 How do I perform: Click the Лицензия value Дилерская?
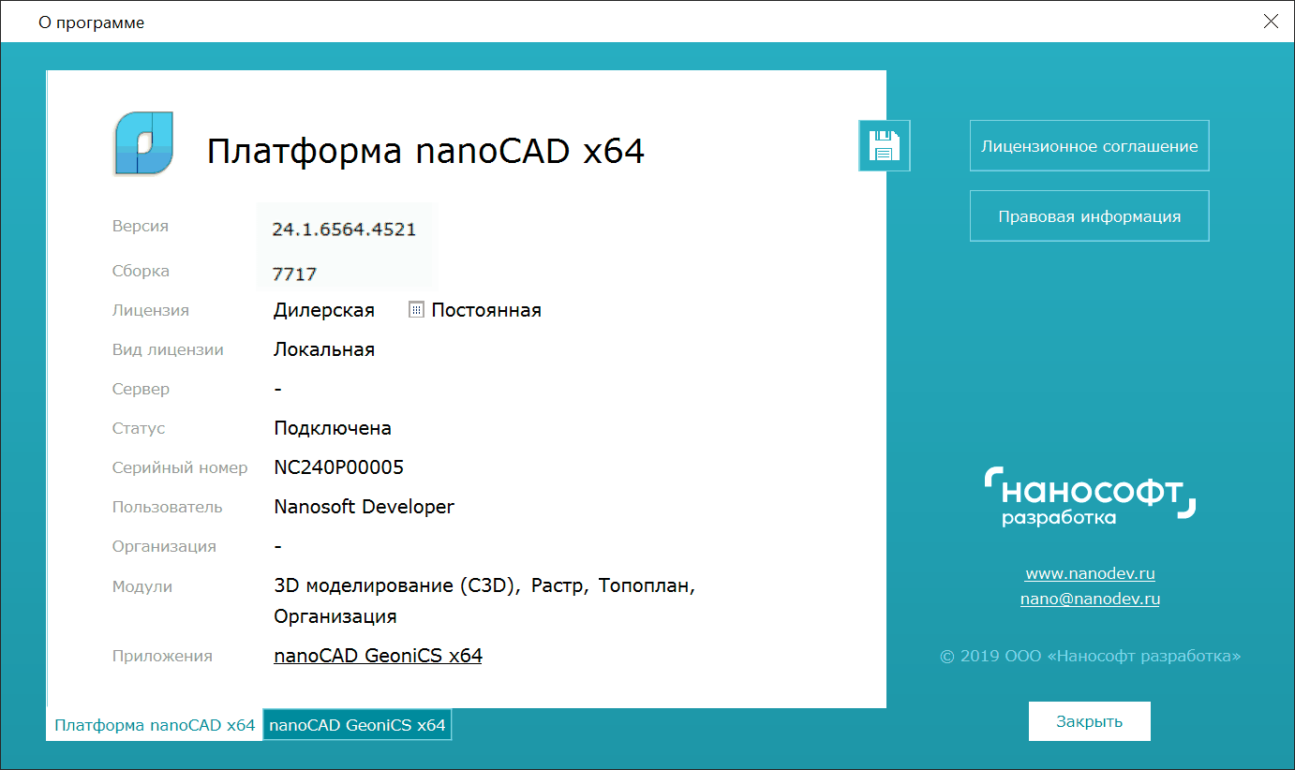[x=323, y=309]
